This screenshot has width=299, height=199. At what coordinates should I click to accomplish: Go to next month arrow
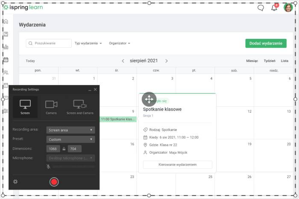pyautogui.click(x=167, y=61)
